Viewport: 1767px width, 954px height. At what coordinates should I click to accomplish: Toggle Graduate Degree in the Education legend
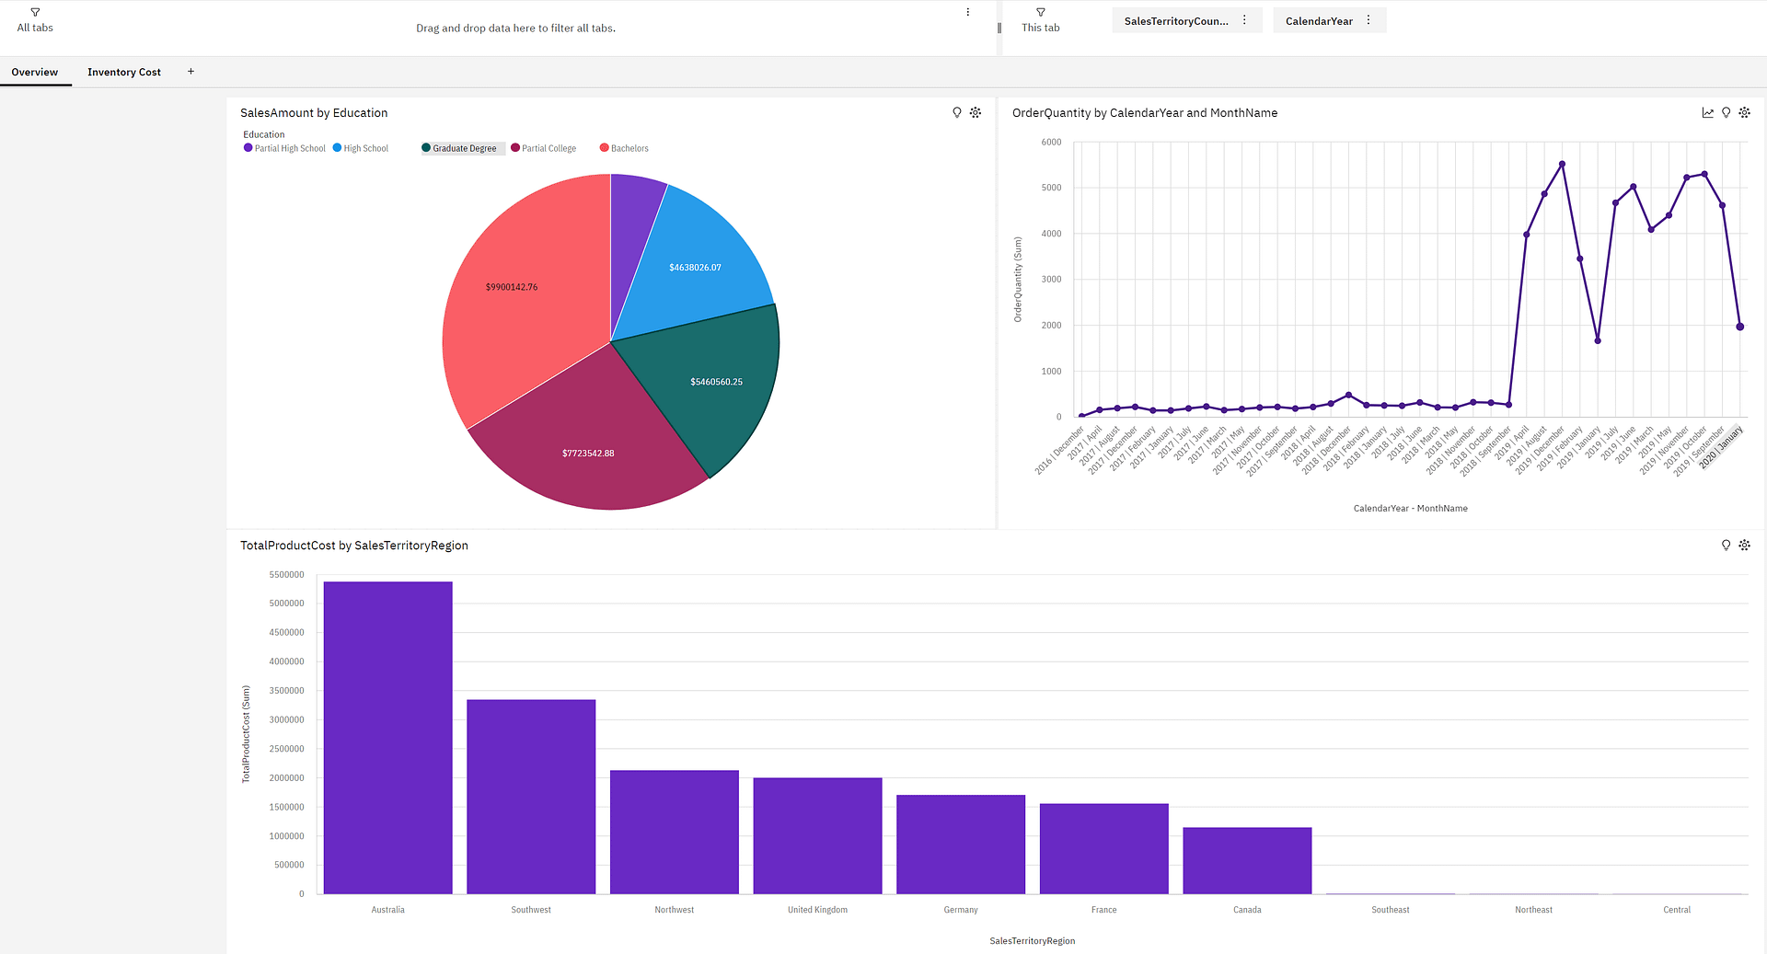pos(461,148)
